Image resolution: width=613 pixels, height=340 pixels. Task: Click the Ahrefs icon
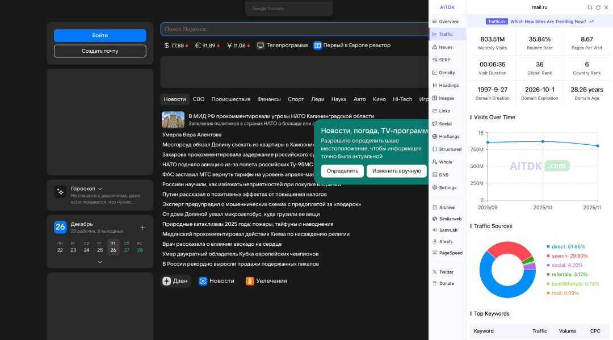coord(435,241)
